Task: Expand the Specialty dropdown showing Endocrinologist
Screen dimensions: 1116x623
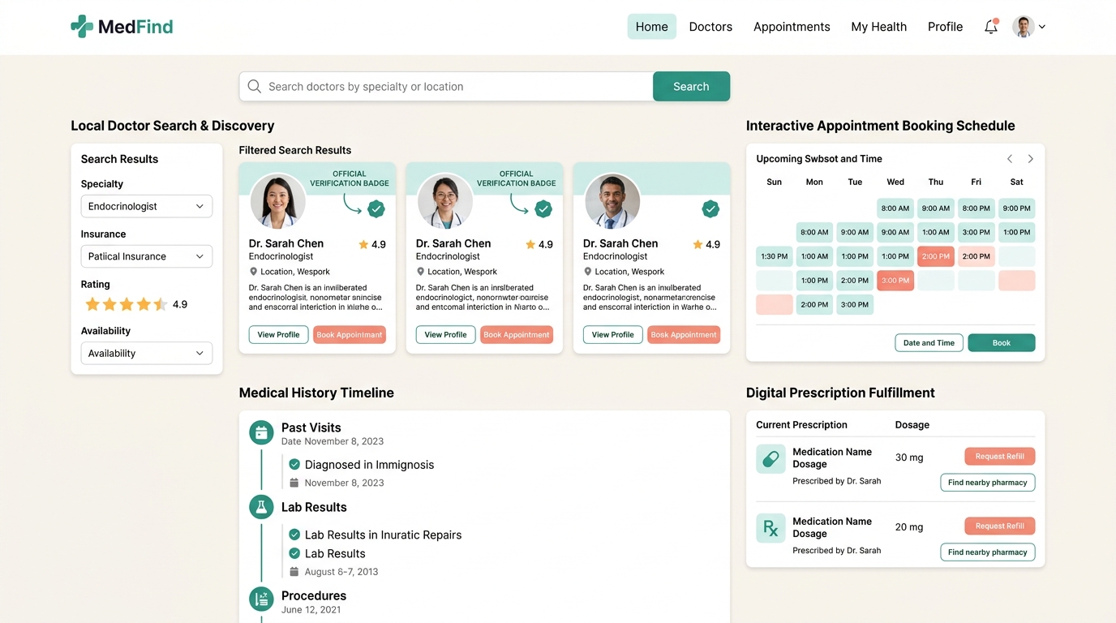Action: click(147, 206)
